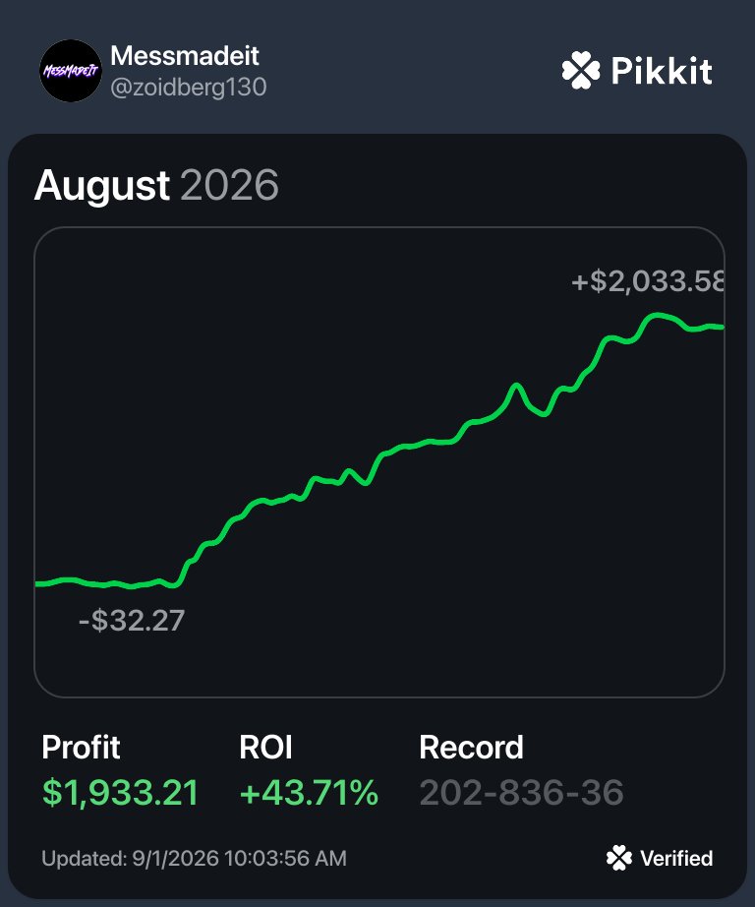This screenshot has width=755, height=907.
Task: Select the August 2026 heading
Action: pyautogui.click(x=156, y=185)
